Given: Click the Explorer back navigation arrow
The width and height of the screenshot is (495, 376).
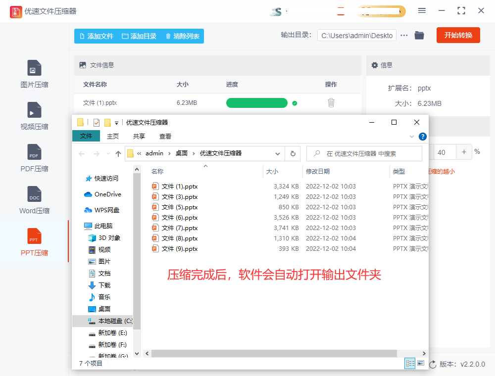Looking at the screenshot, I should point(82,154).
